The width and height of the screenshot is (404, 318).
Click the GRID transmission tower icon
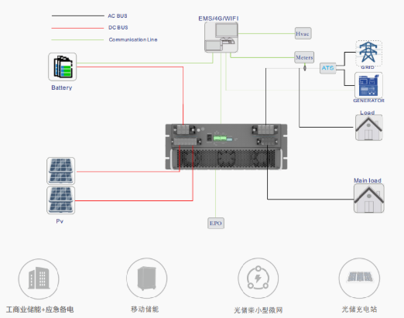pos(368,53)
